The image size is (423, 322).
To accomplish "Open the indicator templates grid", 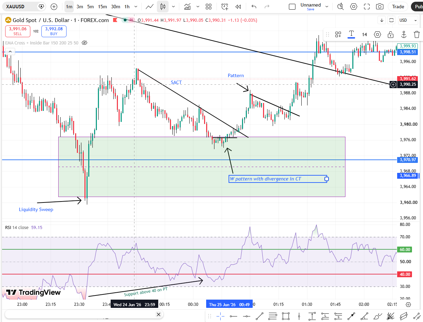I will pyautogui.click(x=209, y=7).
